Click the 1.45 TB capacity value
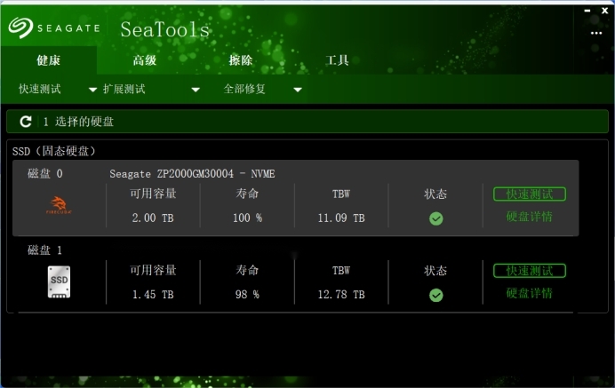The height and width of the screenshot is (388, 615). (x=153, y=295)
